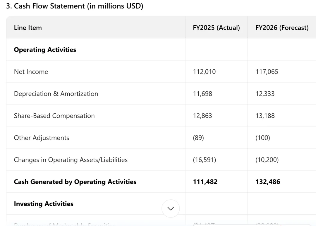
Task: Click the bold FY2026 total 132,486
Action: [x=268, y=182]
